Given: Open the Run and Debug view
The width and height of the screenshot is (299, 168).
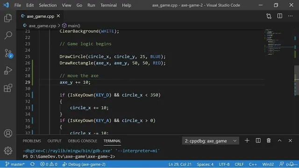Looking at the screenshot, I should coord(8,70).
